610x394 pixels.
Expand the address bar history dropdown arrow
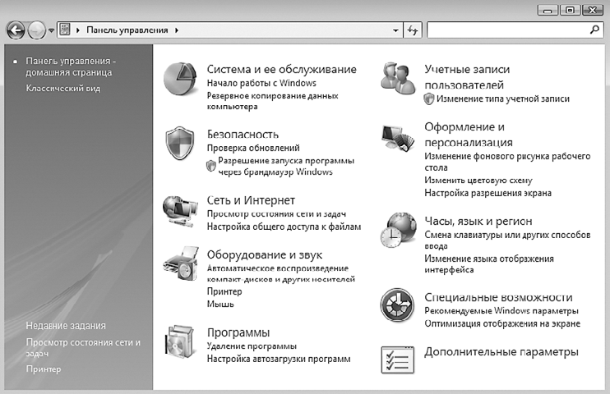[395, 30]
